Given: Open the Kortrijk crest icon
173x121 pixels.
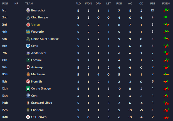Looking at the screenshot, I should [28, 81].
